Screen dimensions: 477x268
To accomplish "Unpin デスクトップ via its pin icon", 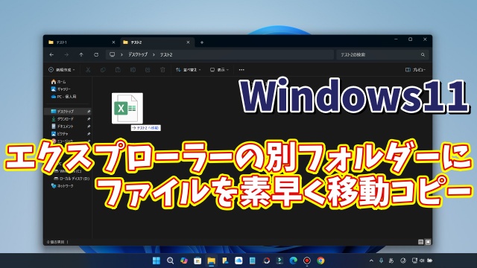I will pyautogui.click(x=89, y=112).
